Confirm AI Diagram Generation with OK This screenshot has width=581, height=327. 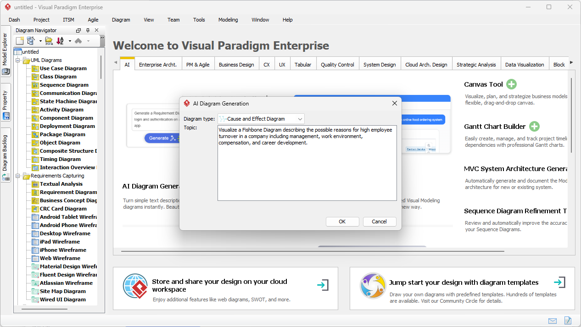[x=342, y=222]
